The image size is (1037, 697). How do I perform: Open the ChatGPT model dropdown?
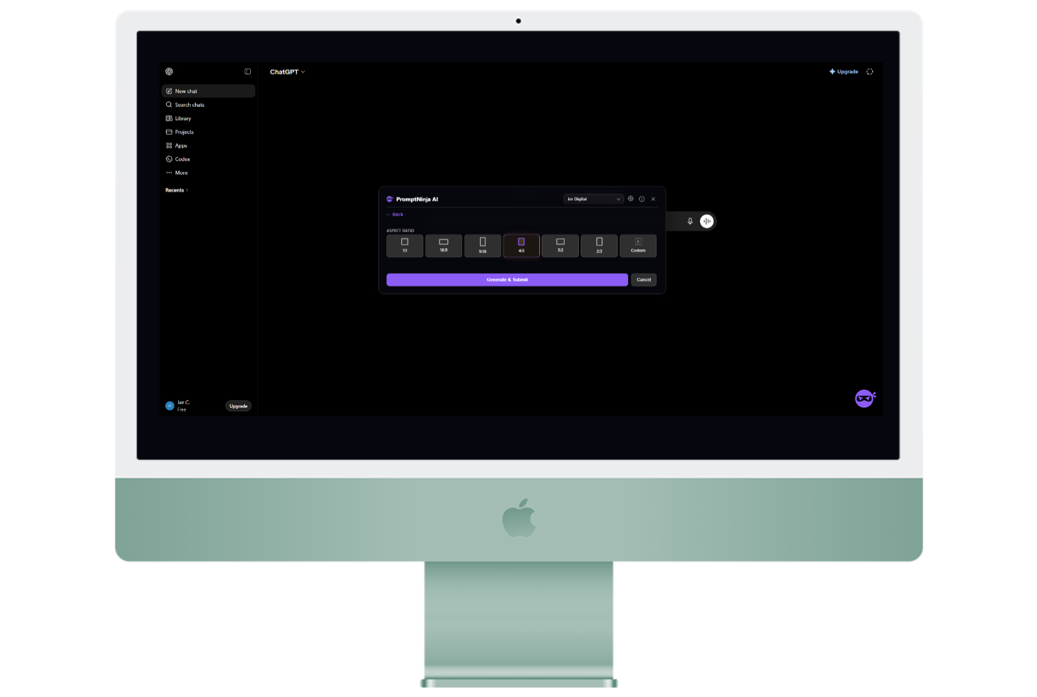point(287,72)
